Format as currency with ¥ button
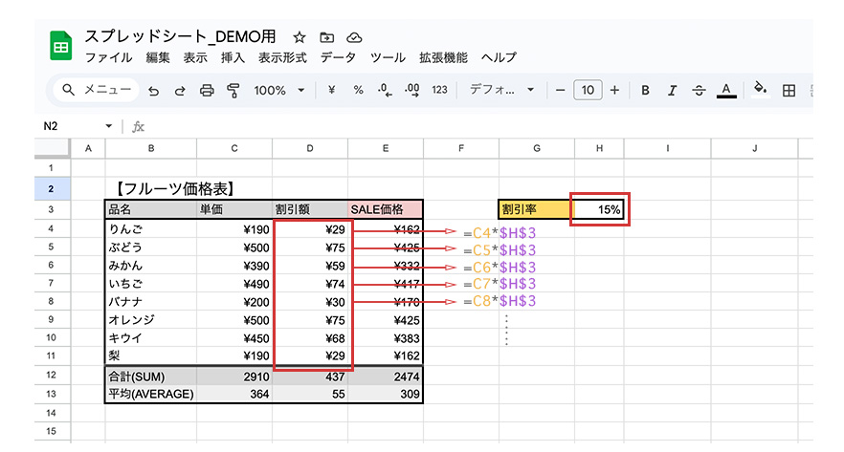Screen dimensions: 844x452 click(331, 91)
